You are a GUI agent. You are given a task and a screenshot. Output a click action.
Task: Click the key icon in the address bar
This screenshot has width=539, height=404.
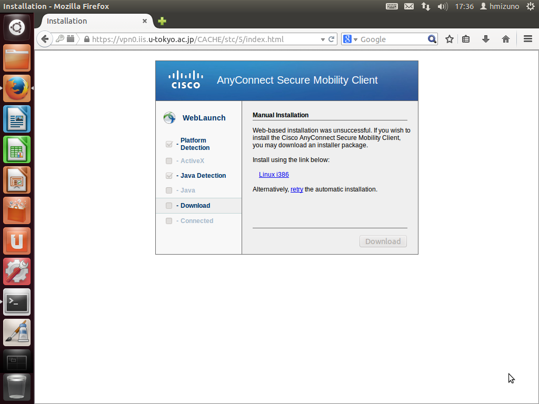click(x=60, y=39)
